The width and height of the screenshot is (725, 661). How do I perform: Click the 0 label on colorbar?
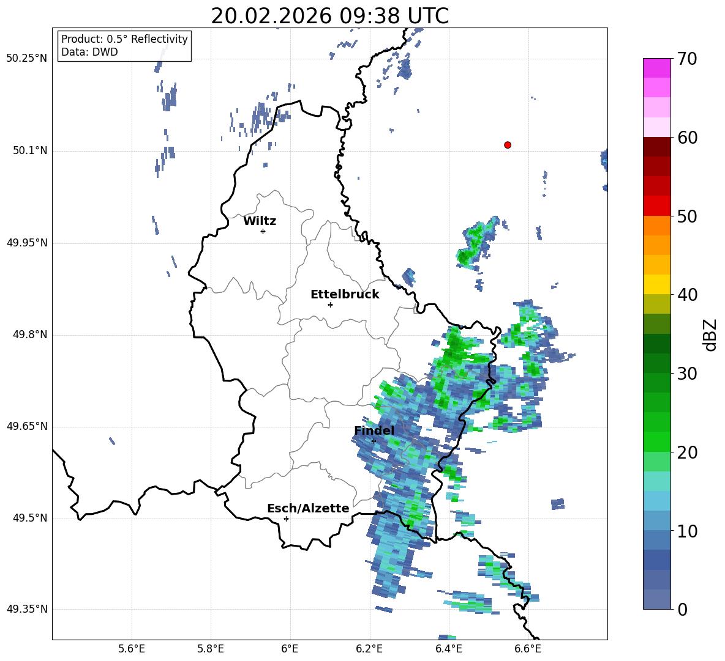coord(682,610)
